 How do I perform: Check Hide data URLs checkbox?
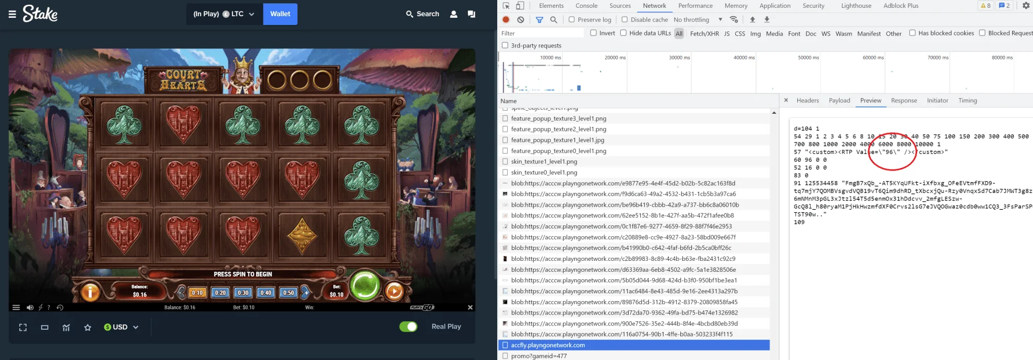click(x=623, y=33)
